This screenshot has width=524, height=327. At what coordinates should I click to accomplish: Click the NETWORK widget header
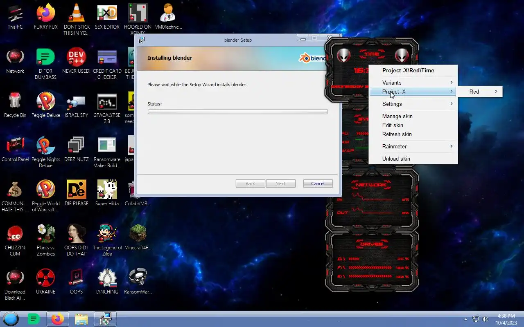[x=372, y=185]
